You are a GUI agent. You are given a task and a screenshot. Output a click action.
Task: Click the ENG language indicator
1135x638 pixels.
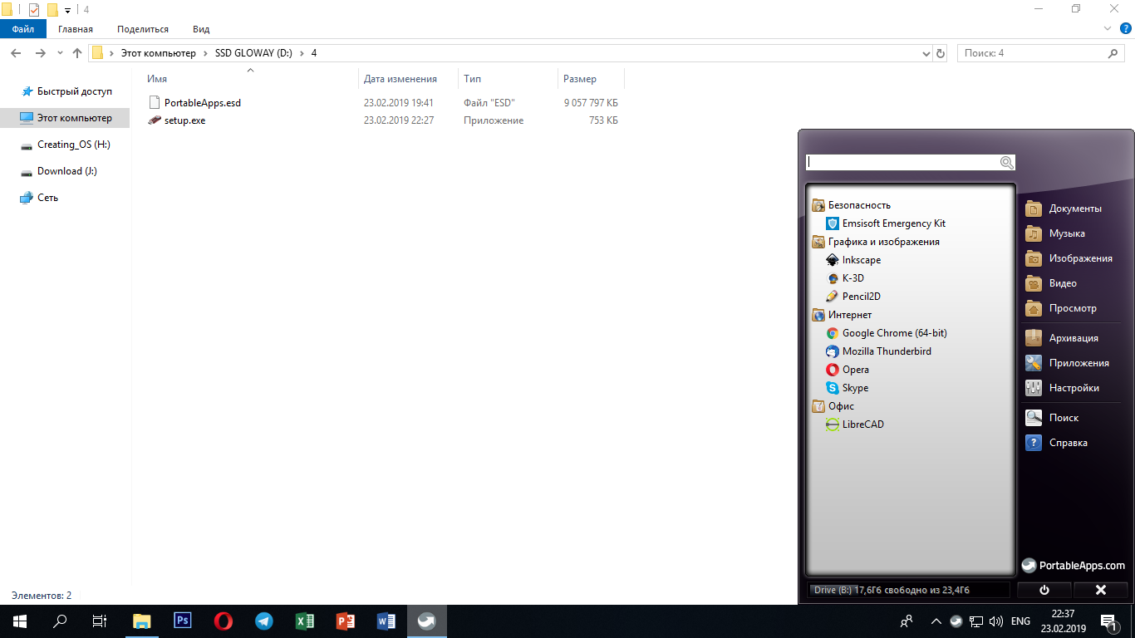click(x=1020, y=621)
